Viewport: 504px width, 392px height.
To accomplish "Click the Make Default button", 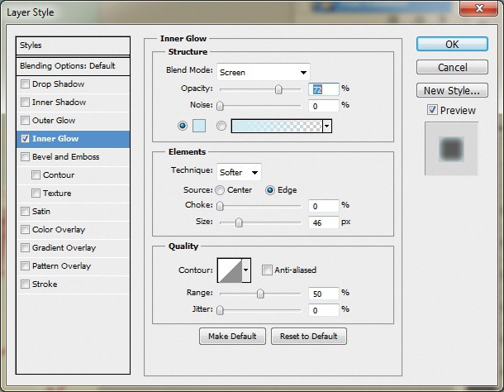I will [232, 337].
